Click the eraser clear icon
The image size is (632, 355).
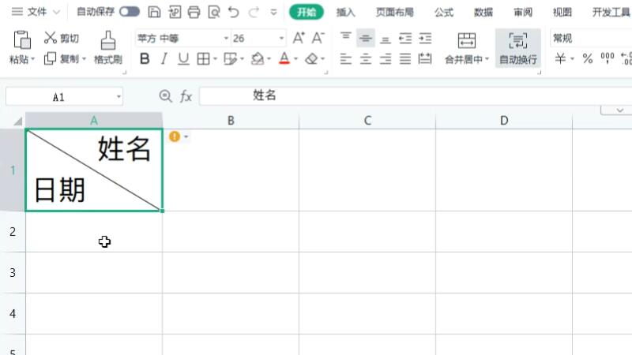[x=311, y=59]
